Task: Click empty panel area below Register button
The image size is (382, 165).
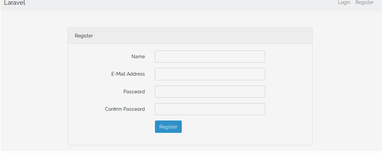Action: tap(190, 139)
